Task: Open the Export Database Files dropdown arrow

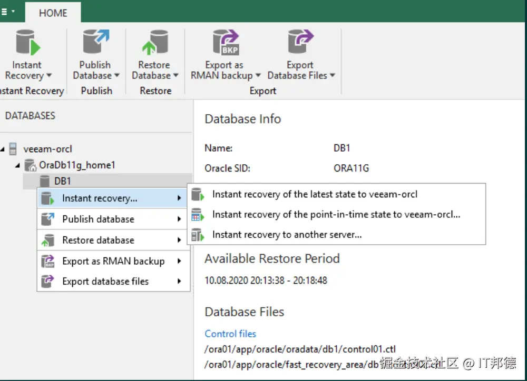Action: pos(333,76)
